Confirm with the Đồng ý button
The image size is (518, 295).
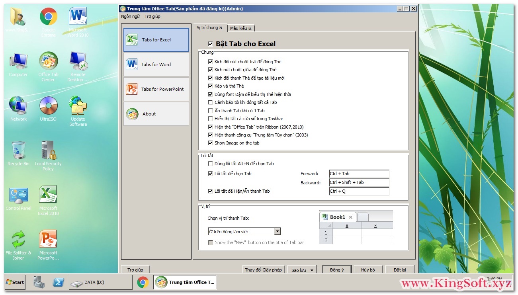pyautogui.click(x=336, y=270)
